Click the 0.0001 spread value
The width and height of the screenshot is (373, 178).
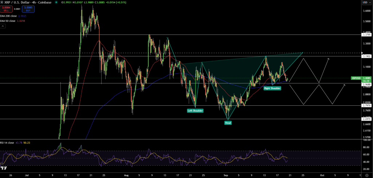point(17,9)
